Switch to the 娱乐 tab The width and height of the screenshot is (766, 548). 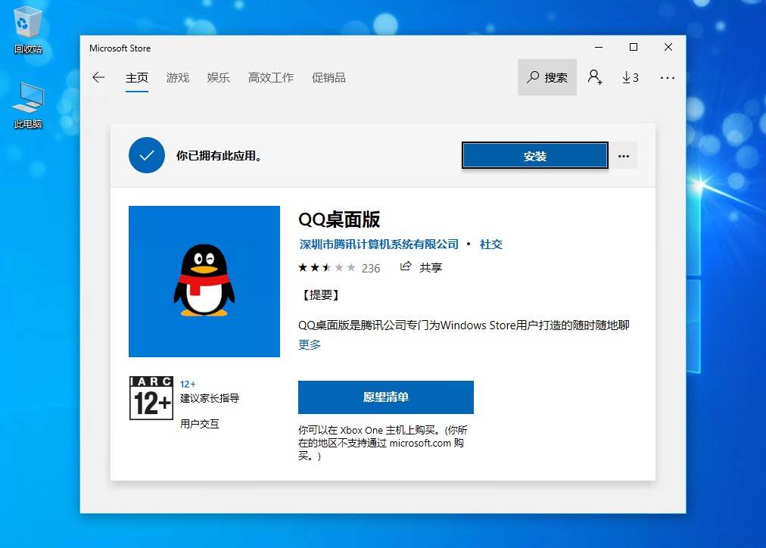[x=218, y=78]
